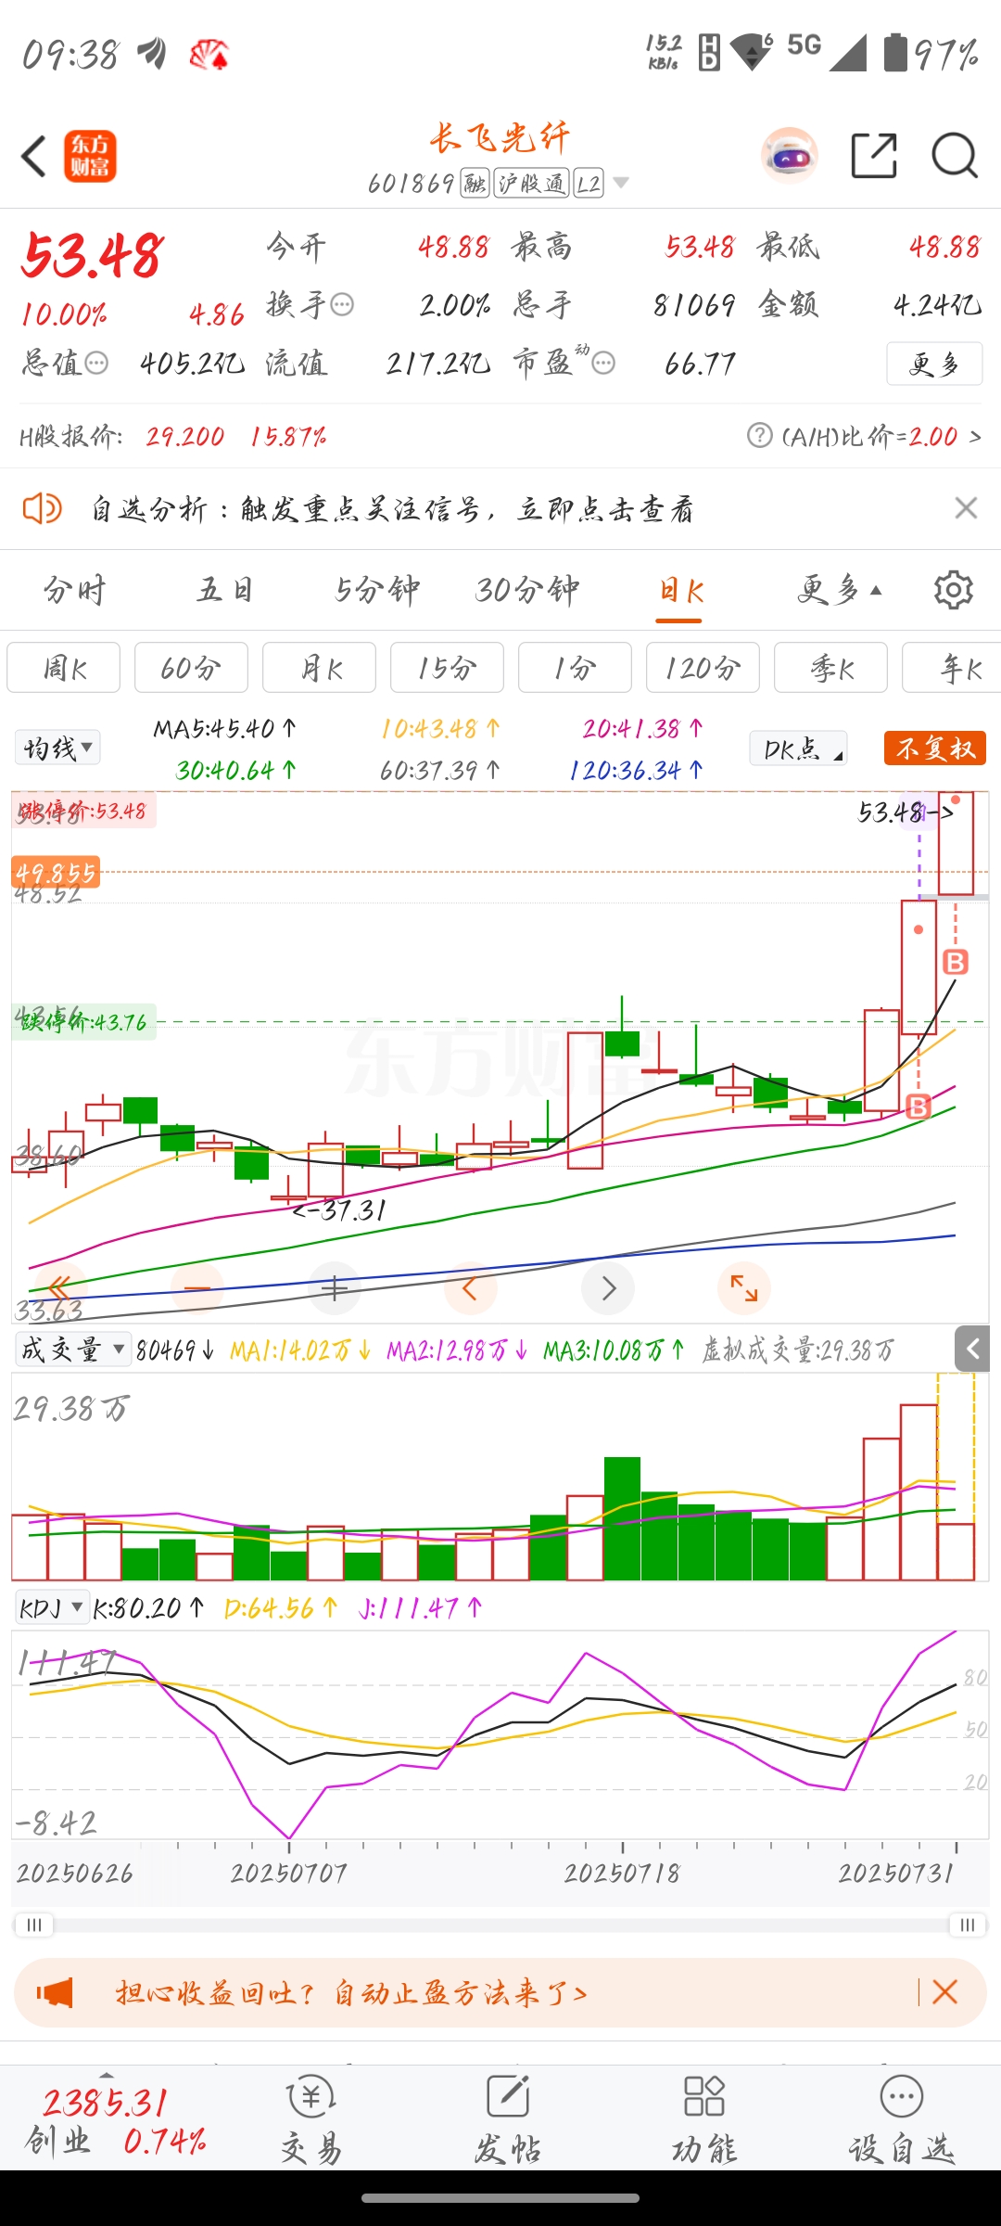
Task: Open 交易 trading icon in bottom bar
Action: (311, 2118)
